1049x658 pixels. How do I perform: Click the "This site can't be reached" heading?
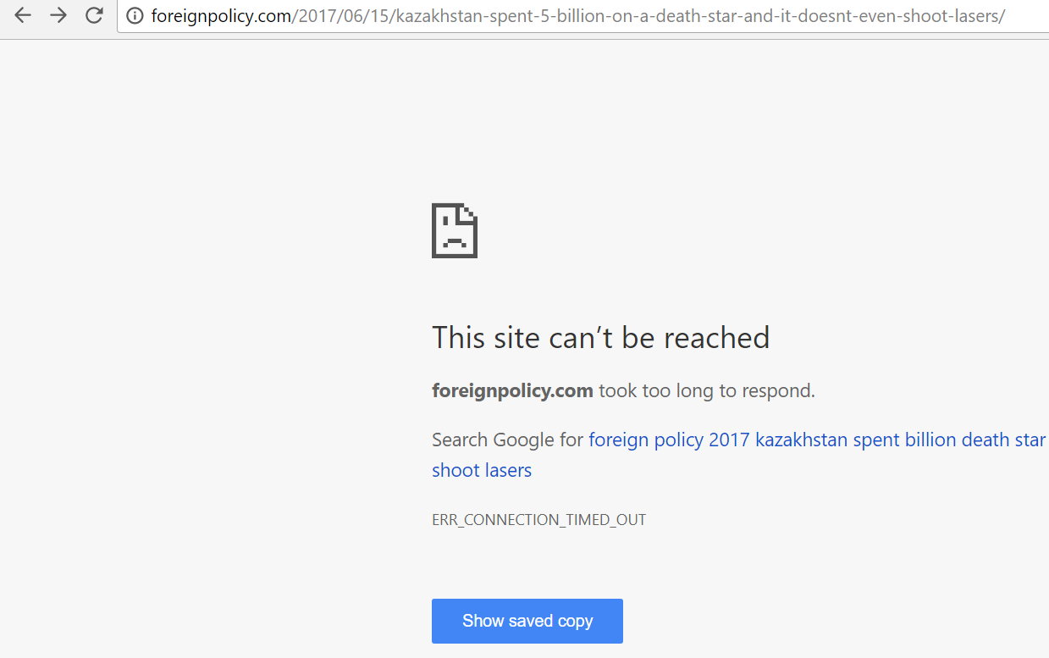pos(601,337)
